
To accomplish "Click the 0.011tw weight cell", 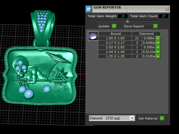I will (x=149, y=52).
